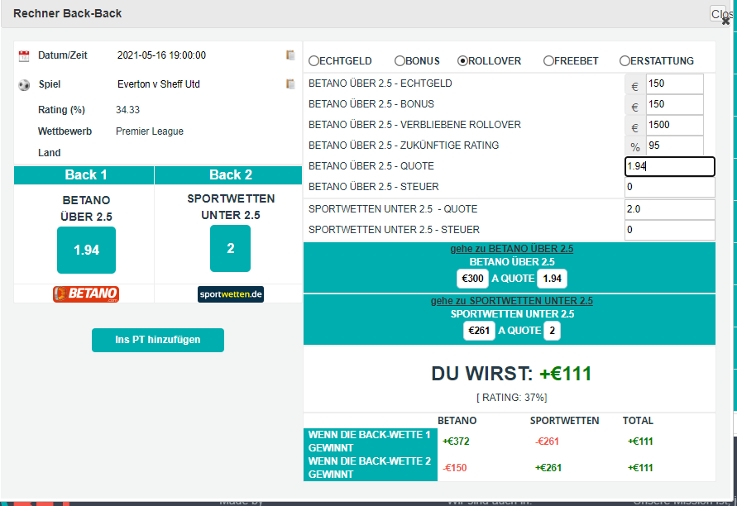Click the soccer ball icon beside Spiel
737x506 pixels.
(x=24, y=85)
